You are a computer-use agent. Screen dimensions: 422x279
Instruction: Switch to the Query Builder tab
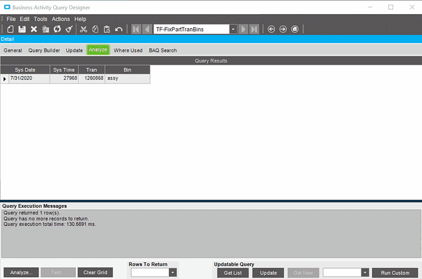click(x=44, y=50)
